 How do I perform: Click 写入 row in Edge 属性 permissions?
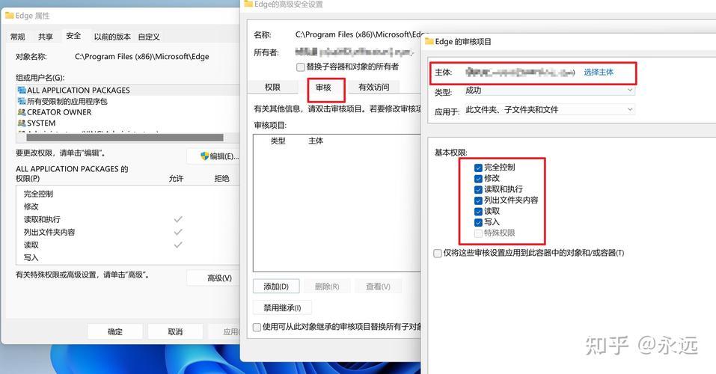(128, 257)
